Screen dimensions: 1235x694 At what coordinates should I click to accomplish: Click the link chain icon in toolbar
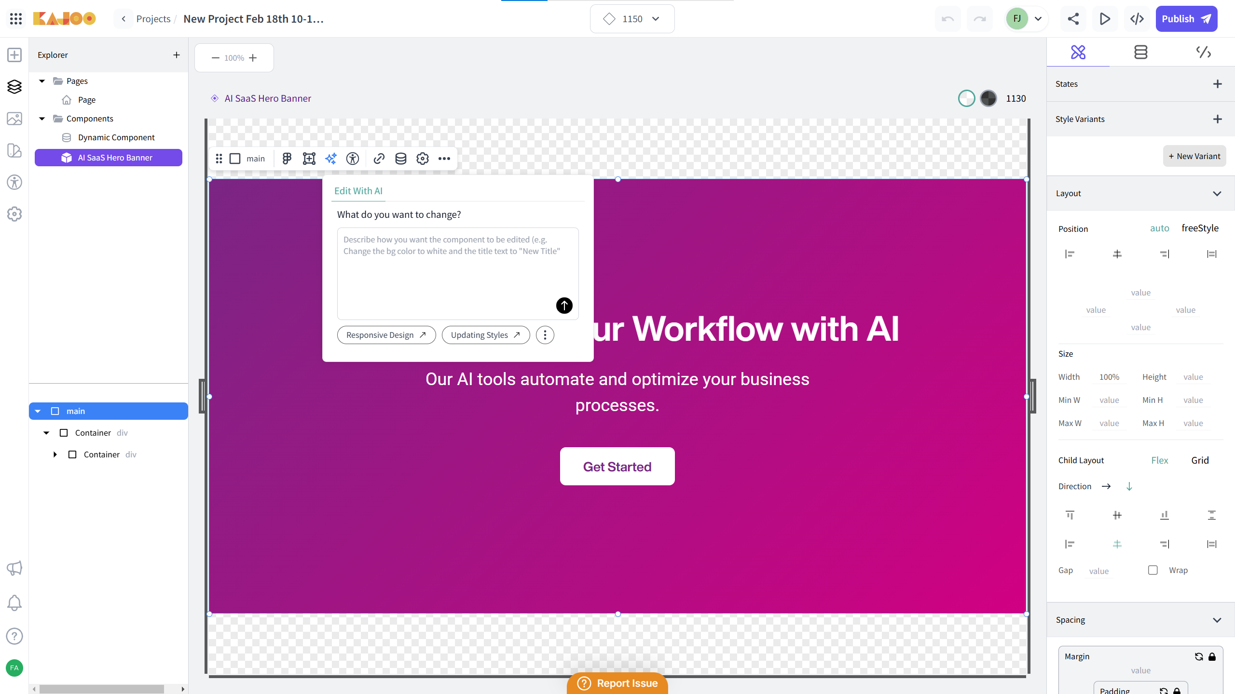click(x=379, y=159)
